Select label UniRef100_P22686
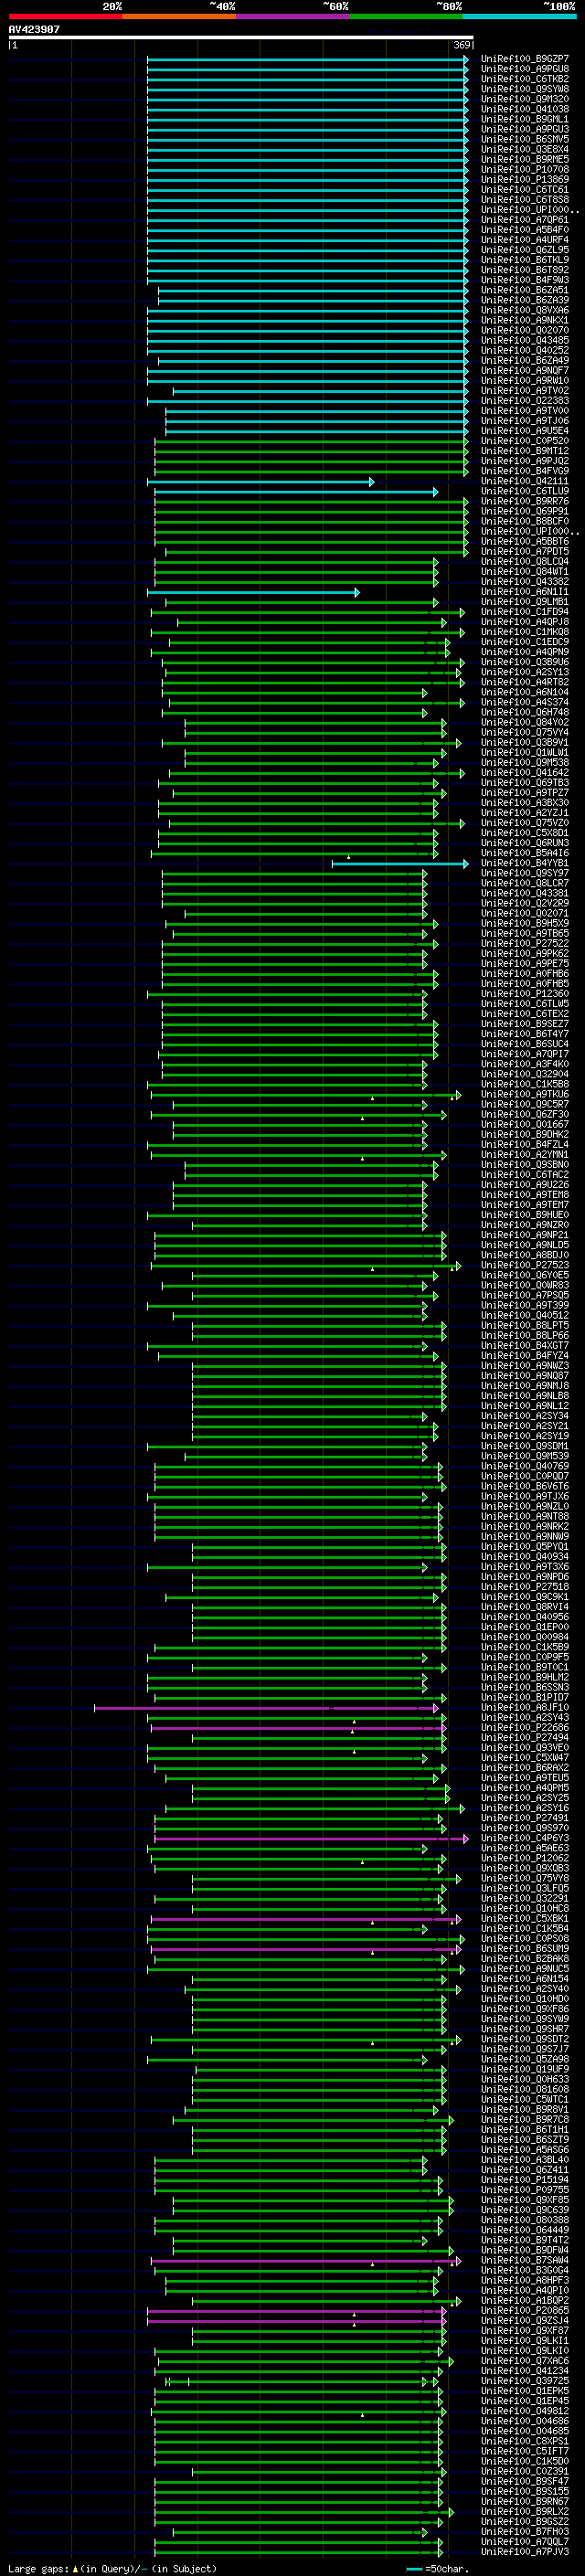The height and width of the screenshot is (2576, 585). click(x=525, y=1729)
